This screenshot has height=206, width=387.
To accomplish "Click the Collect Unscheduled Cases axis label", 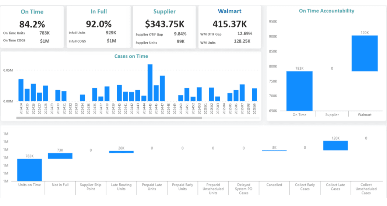I will click(x=366, y=189).
